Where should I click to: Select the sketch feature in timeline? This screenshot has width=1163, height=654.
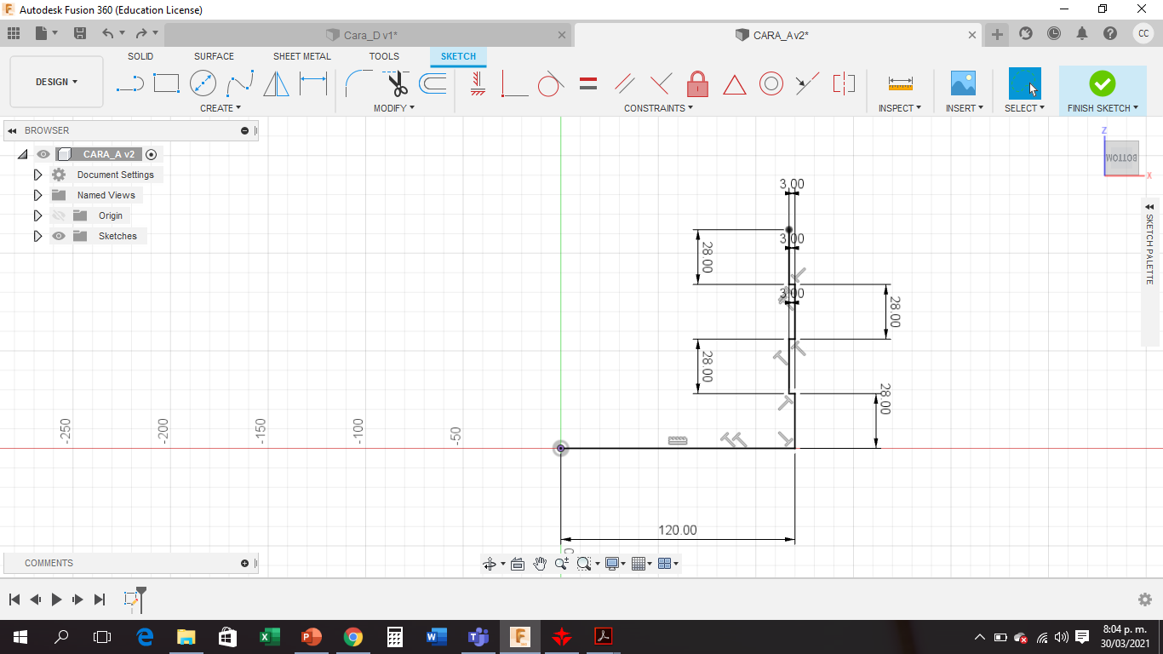click(131, 599)
